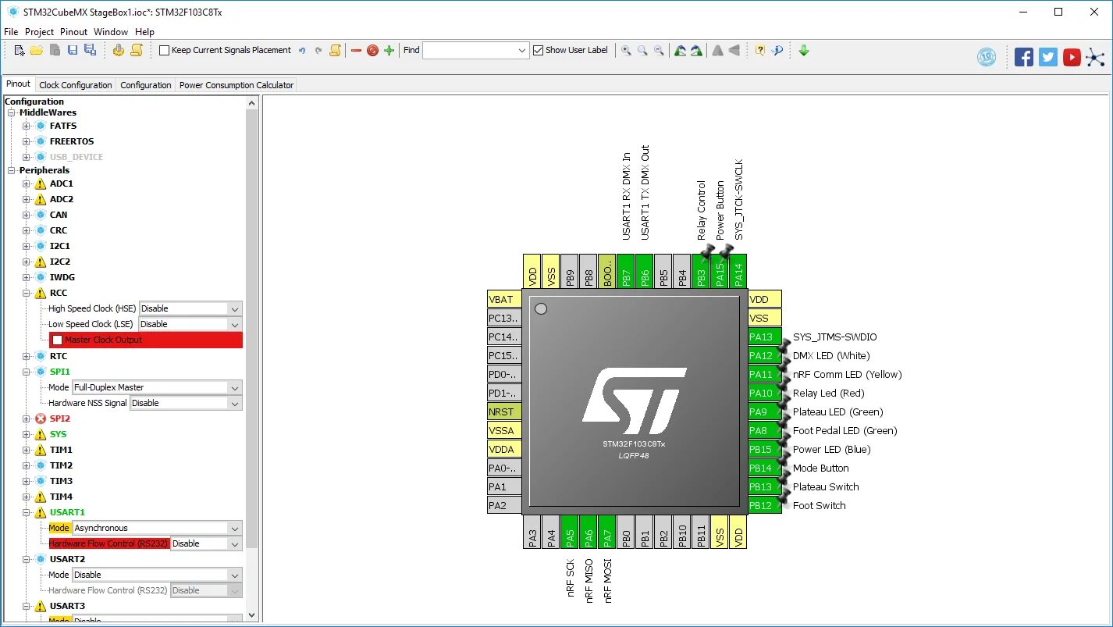1113x627 pixels.
Task: Click the Generate Report toolbar icon
Action: click(x=119, y=50)
